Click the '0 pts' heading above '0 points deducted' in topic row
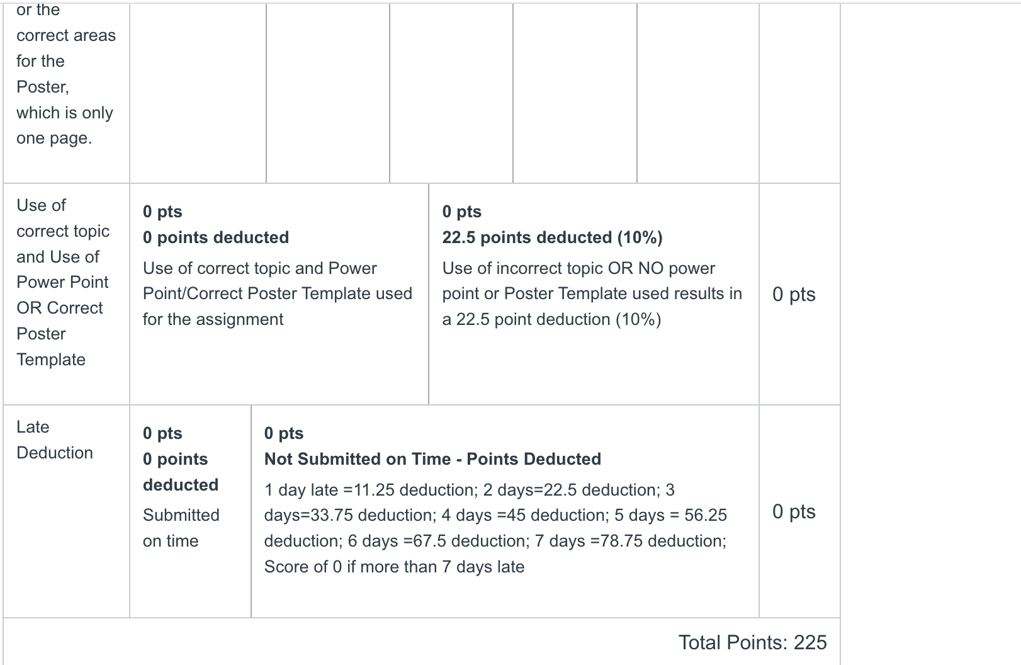Image resolution: width=1021 pixels, height=665 pixels. coord(162,212)
